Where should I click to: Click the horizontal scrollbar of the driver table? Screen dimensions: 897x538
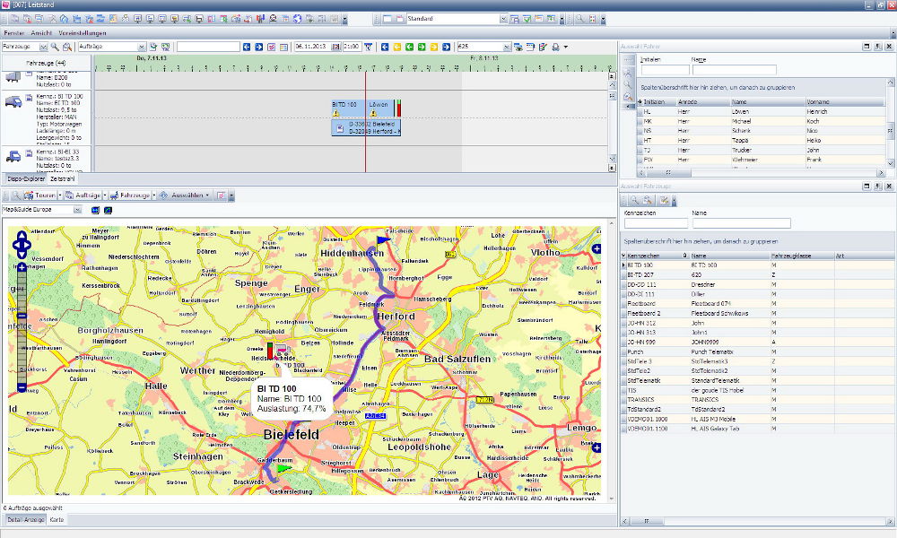point(762,172)
